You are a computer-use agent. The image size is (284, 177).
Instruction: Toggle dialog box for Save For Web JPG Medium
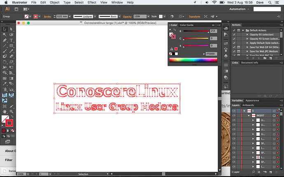click(239, 51)
